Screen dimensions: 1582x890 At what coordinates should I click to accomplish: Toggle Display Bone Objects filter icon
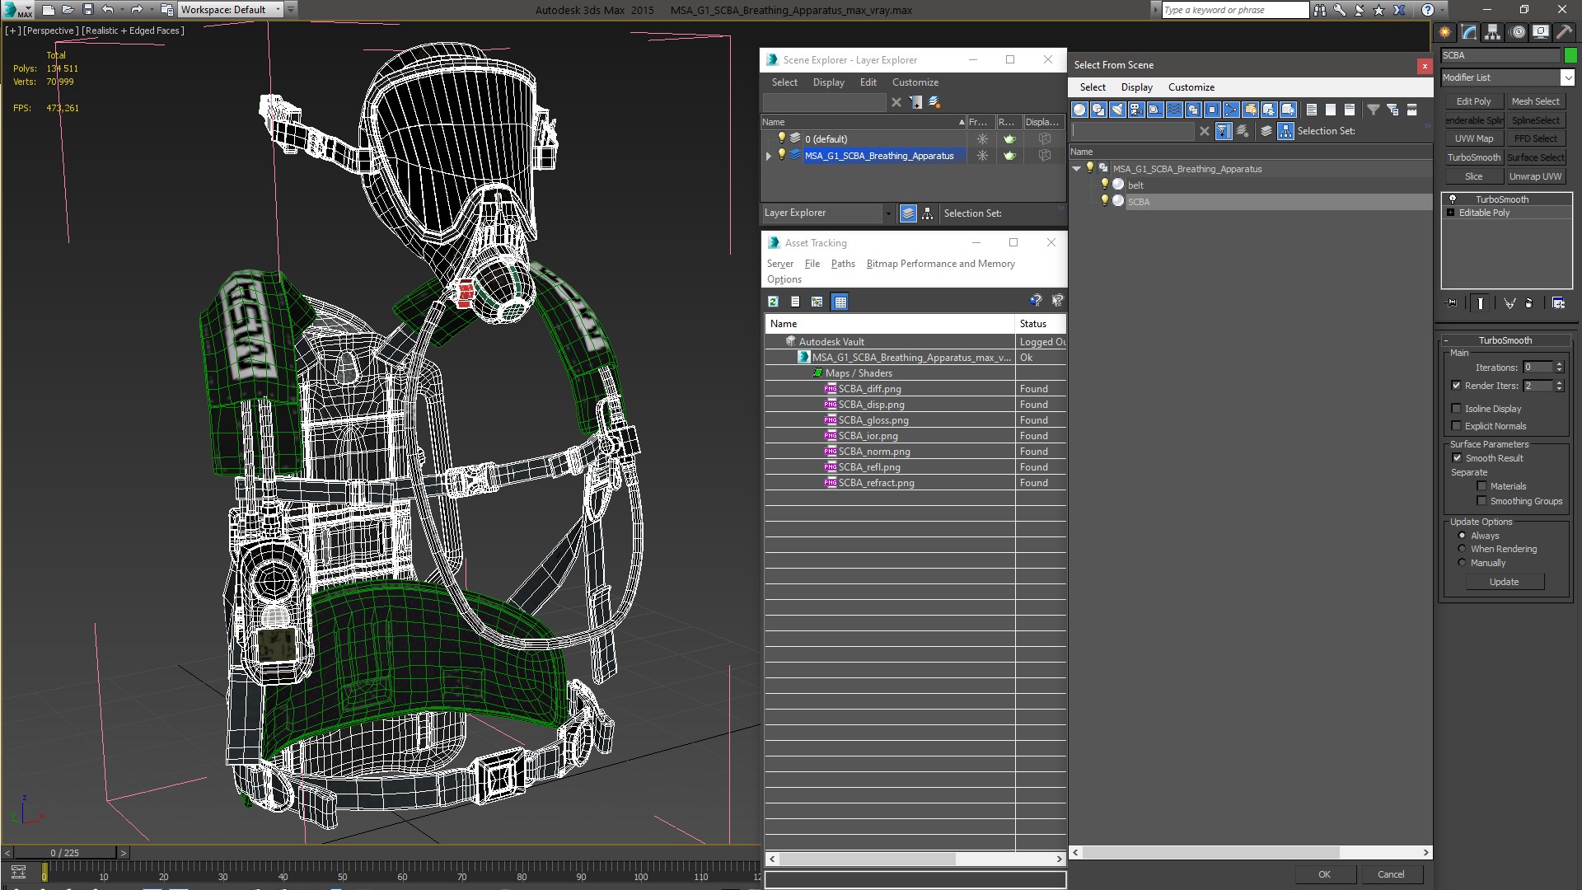coord(1231,110)
